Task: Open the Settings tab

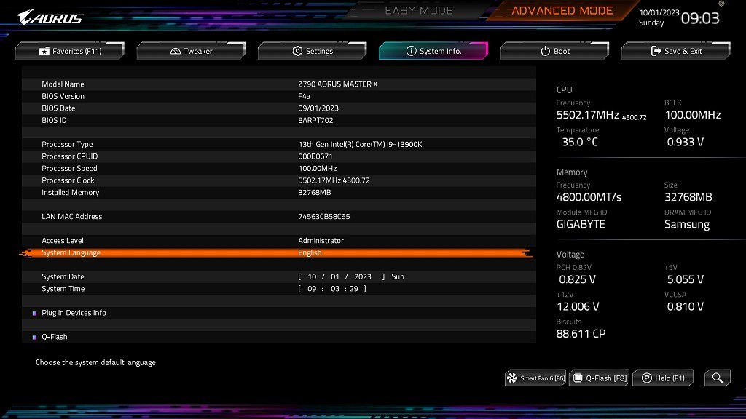Action: [x=312, y=51]
